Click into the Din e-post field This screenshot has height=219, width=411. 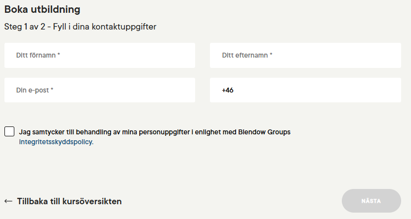100,90
